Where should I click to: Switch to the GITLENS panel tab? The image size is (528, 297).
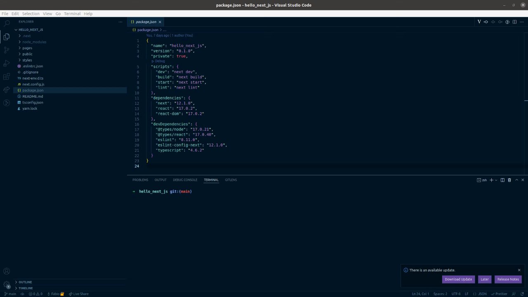pyautogui.click(x=231, y=180)
